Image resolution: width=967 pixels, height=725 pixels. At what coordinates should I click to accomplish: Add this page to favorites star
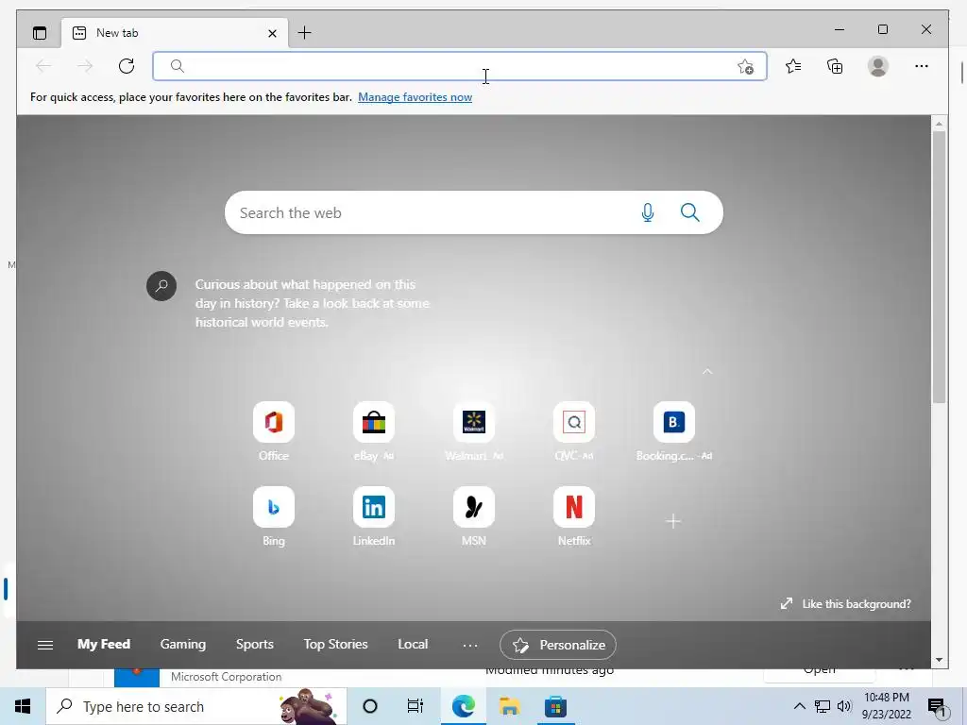pos(745,67)
